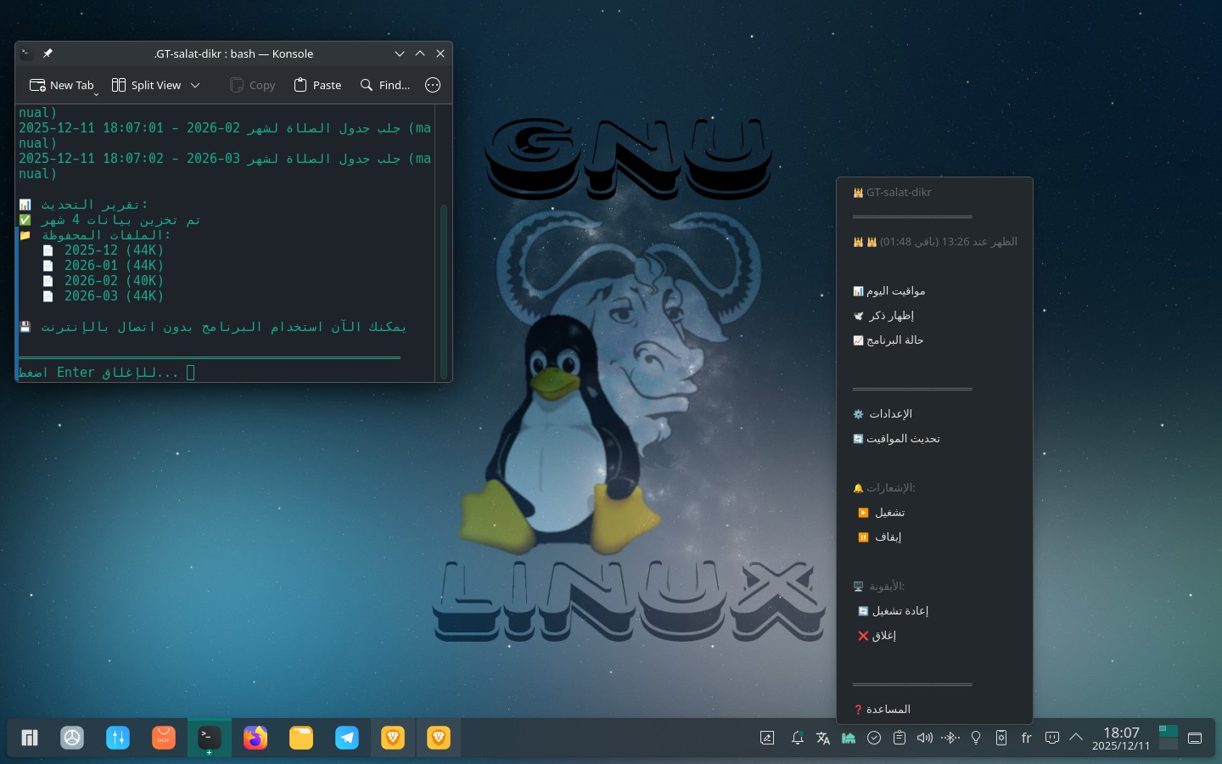Open Telegram from the taskbar
This screenshot has width=1222, height=764.
pos(347,738)
